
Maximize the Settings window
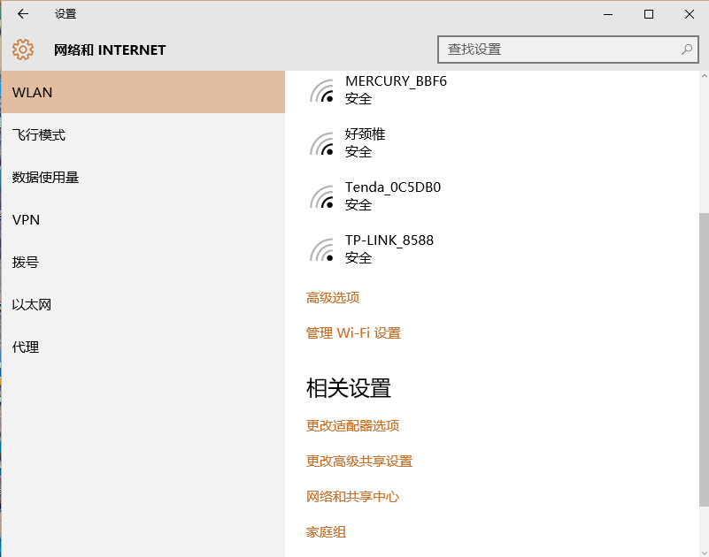pos(649,14)
